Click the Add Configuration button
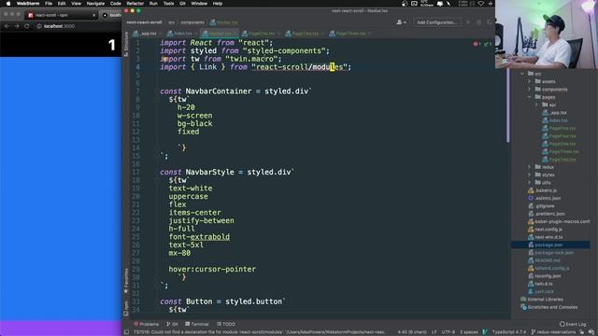The width and height of the screenshot is (598, 336). 436,22
